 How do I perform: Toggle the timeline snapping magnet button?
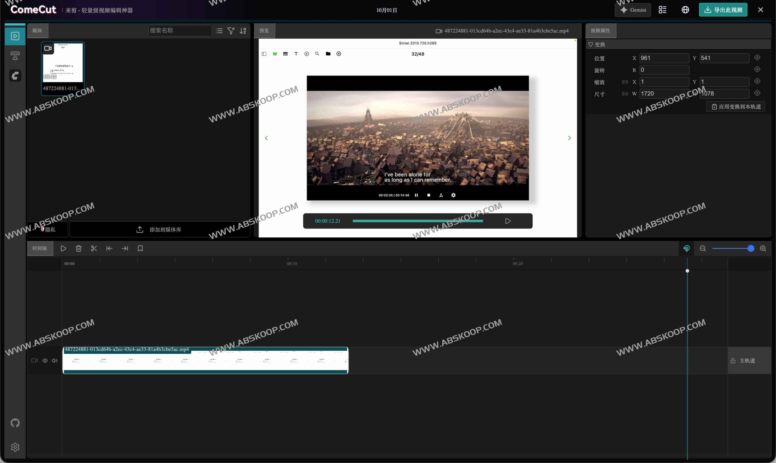click(x=686, y=248)
